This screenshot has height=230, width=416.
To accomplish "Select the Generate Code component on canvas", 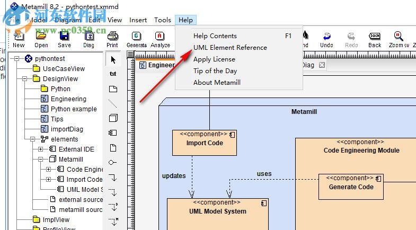I will [x=351, y=187].
